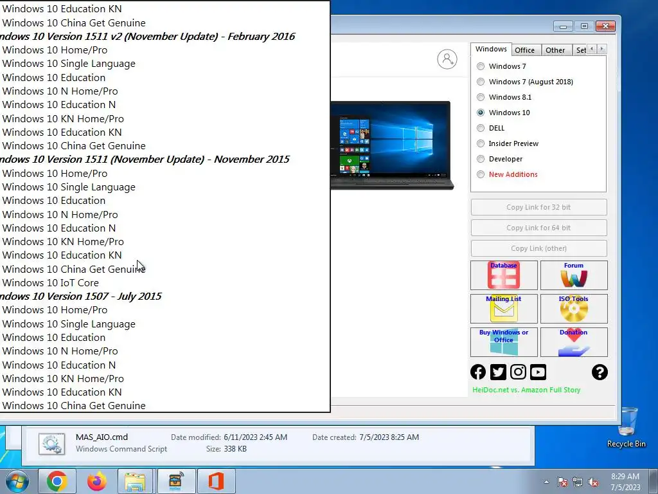Select the DELL radio button
658x494 pixels.
481,128
